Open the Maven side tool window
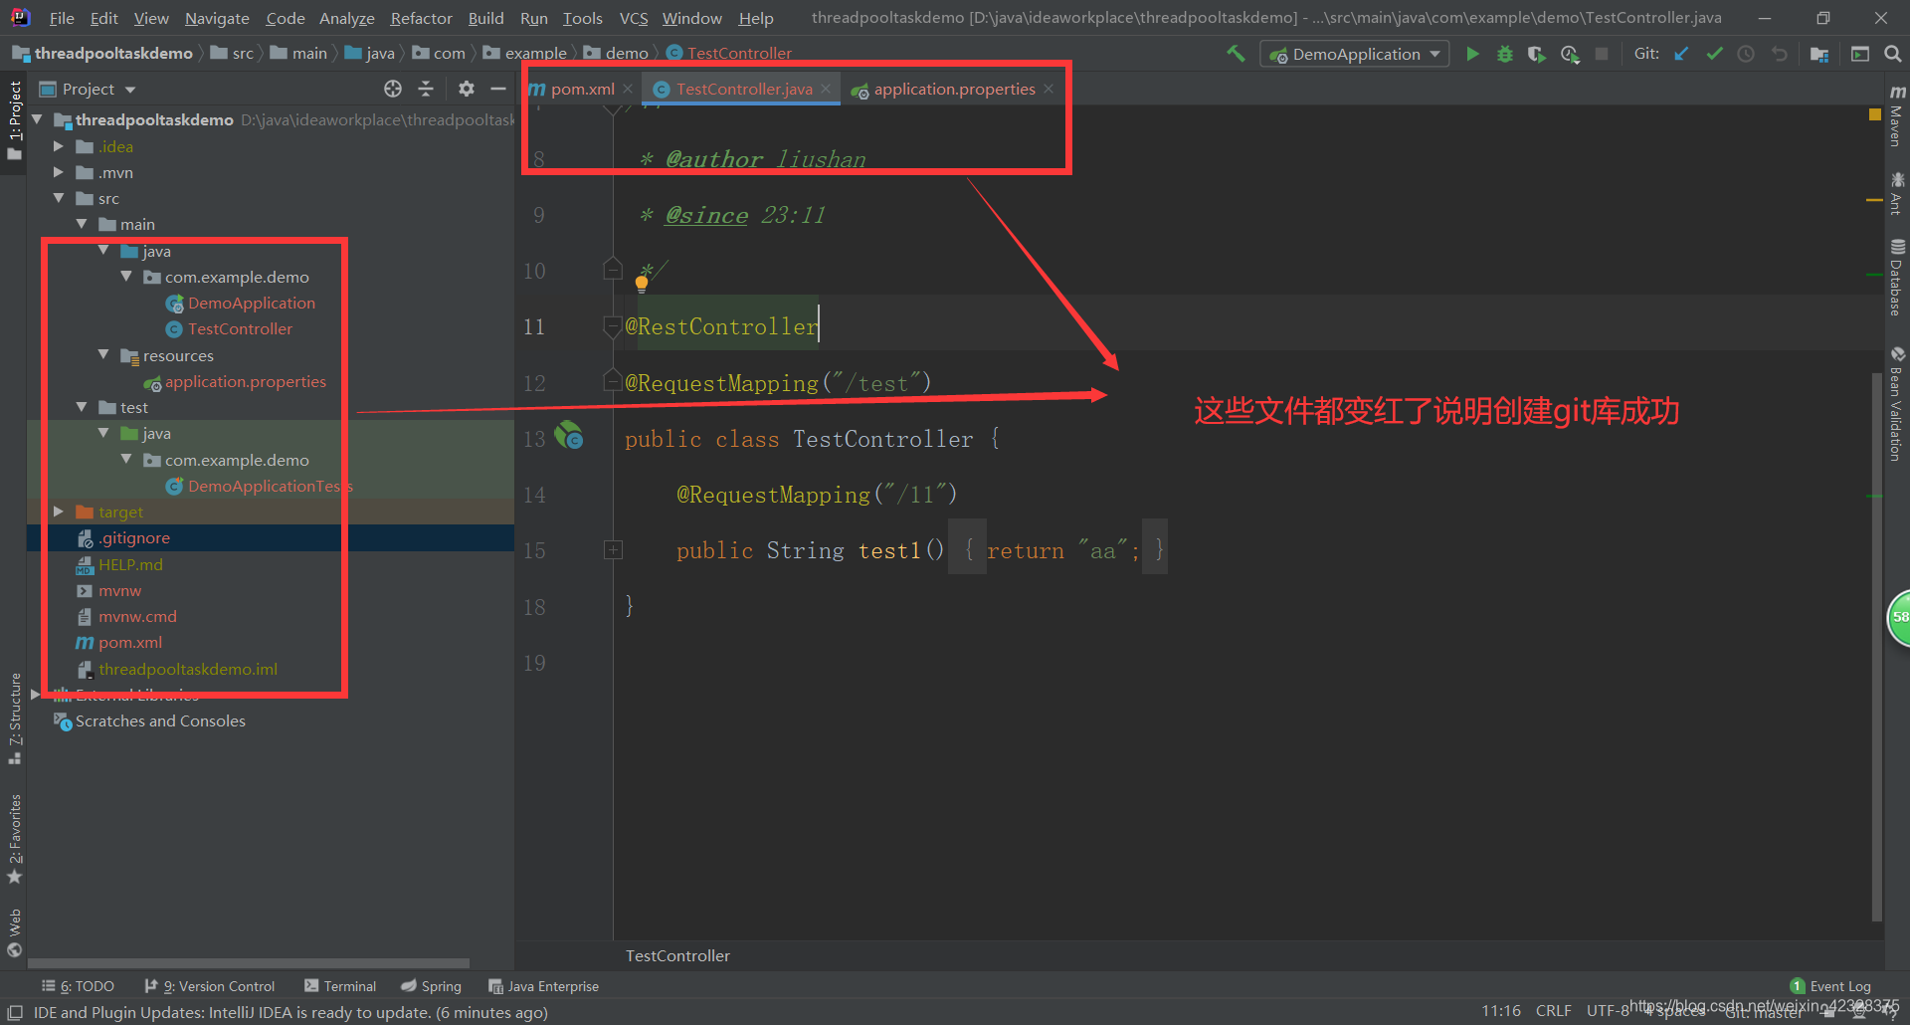The width and height of the screenshot is (1910, 1025). coord(1896,115)
